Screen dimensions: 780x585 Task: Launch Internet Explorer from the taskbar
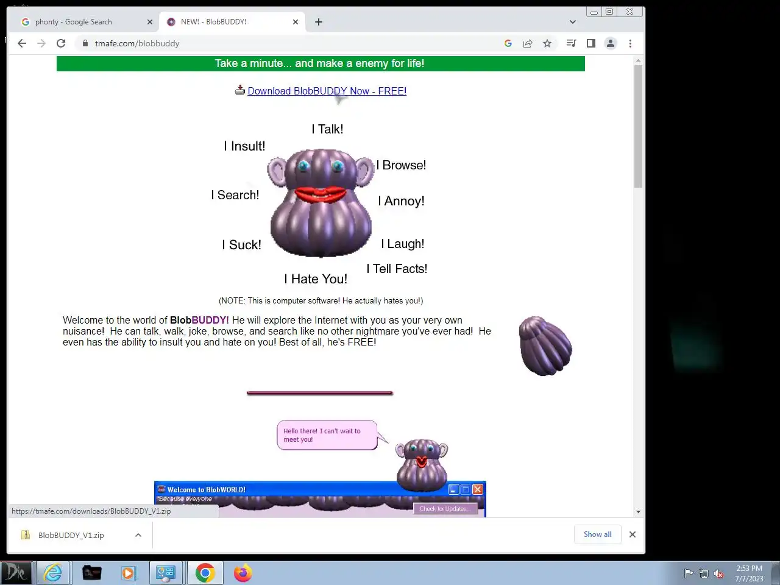coord(53,573)
